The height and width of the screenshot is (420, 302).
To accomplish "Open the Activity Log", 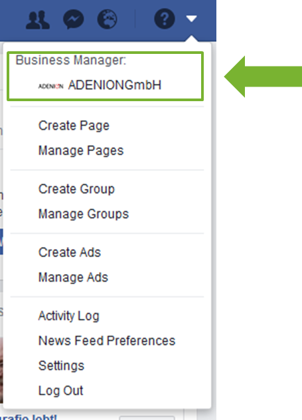I will (69, 315).
